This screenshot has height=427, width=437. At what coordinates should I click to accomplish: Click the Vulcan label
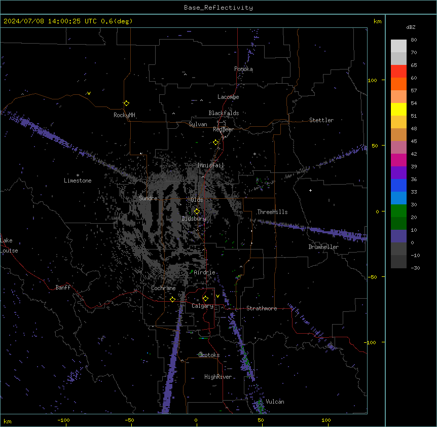tap(275, 402)
